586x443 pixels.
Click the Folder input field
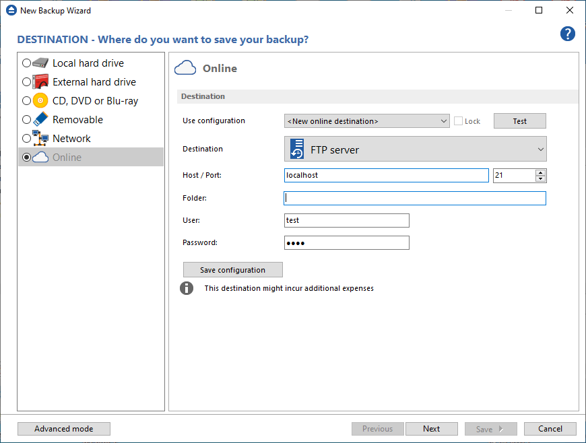[x=415, y=198]
